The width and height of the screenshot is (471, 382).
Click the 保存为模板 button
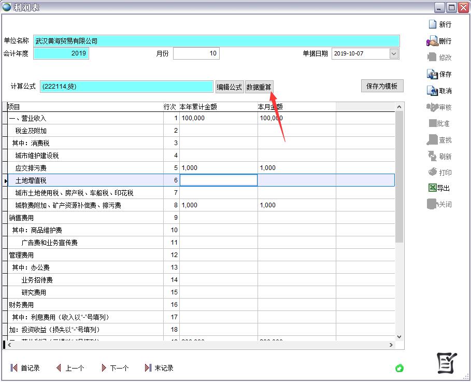pos(382,86)
